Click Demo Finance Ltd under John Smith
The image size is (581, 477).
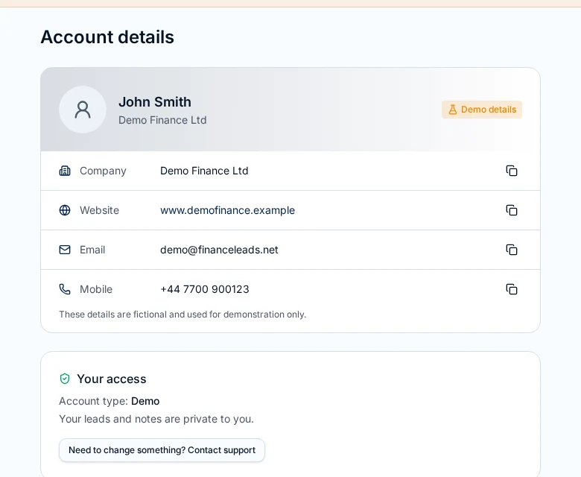162,120
